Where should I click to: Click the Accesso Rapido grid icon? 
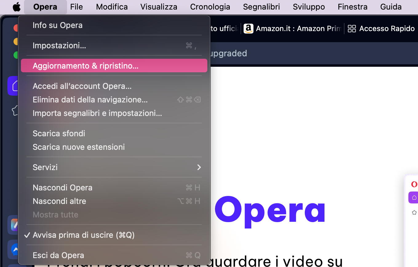click(352, 29)
